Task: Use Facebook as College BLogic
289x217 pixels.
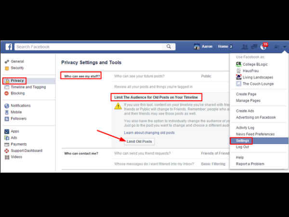Action: [x=255, y=64]
